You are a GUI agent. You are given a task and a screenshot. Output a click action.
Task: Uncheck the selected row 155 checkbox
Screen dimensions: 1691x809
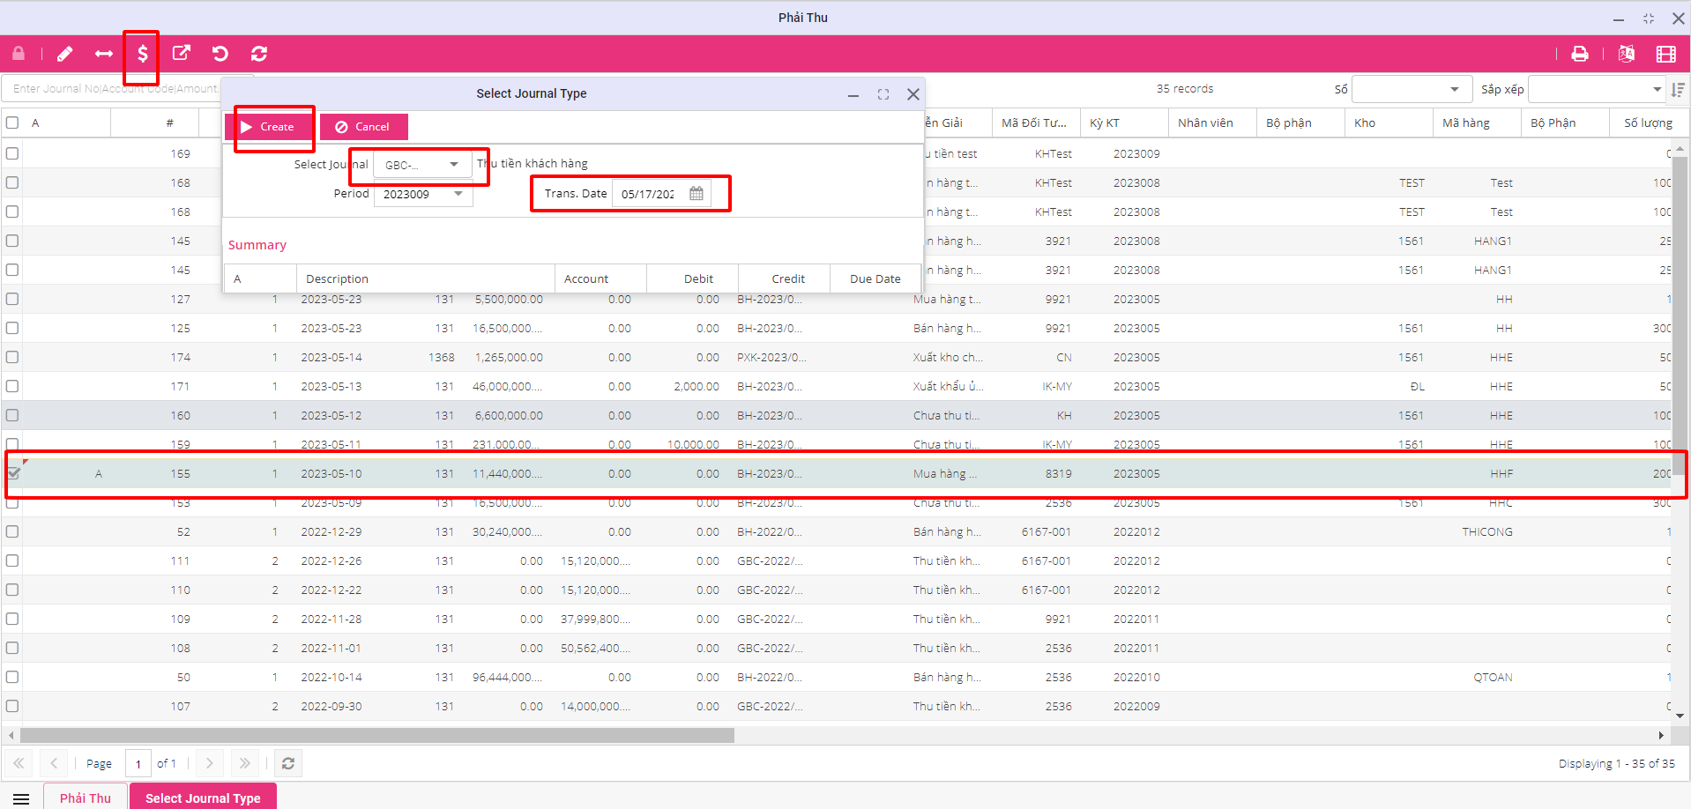click(x=13, y=473)
